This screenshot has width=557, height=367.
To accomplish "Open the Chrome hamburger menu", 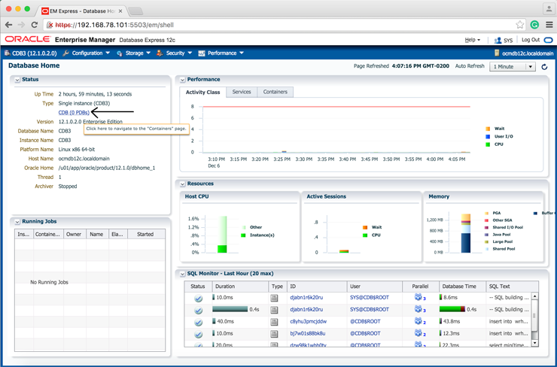I will 549,25.
